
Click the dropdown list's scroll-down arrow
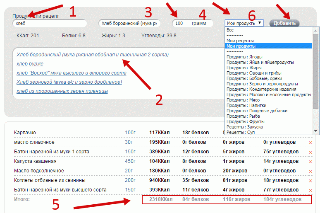(316, 131)
